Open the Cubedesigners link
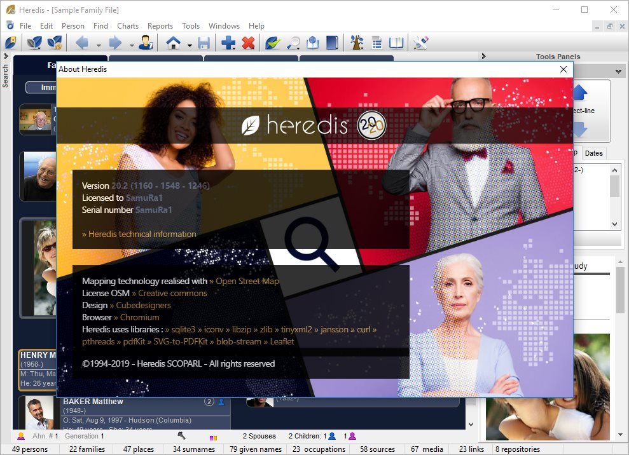 pyautogui.click(x=141, y=305)
